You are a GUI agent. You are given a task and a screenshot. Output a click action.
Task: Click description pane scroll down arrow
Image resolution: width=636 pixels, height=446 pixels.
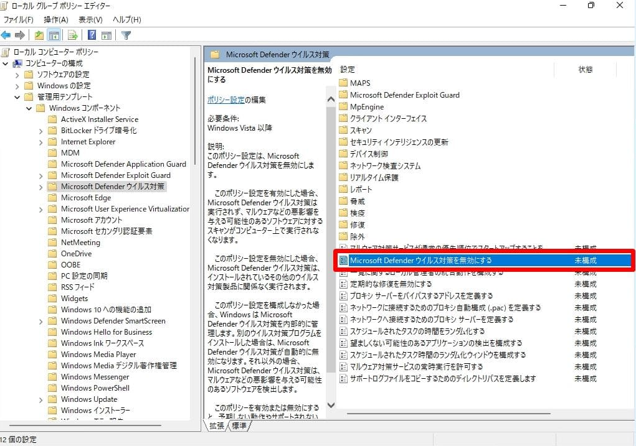point(331,405)
